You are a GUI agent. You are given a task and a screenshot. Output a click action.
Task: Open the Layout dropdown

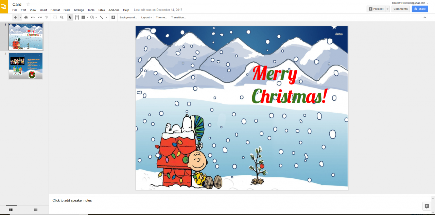146,17
